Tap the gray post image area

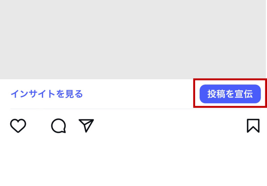coord(133,40)
